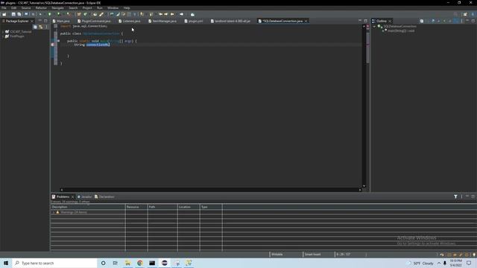
Task: Toggle Hide Fields in Outline toolbar
Action: click(x=439, y=21)
